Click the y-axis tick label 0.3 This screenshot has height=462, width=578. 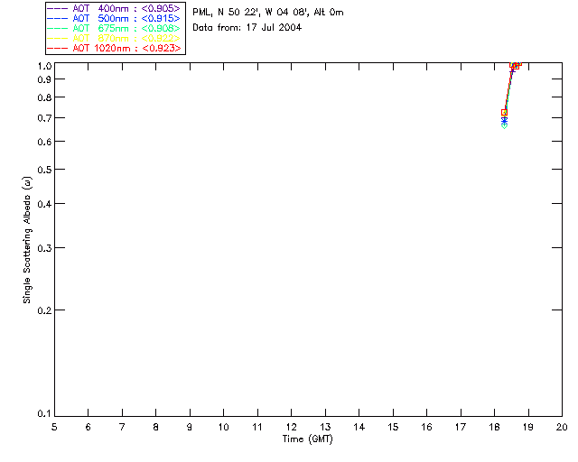[44, 248]
